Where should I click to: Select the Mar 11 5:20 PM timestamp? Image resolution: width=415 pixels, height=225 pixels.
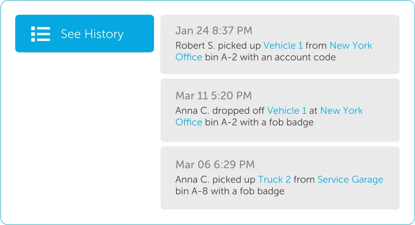(214, 95)
